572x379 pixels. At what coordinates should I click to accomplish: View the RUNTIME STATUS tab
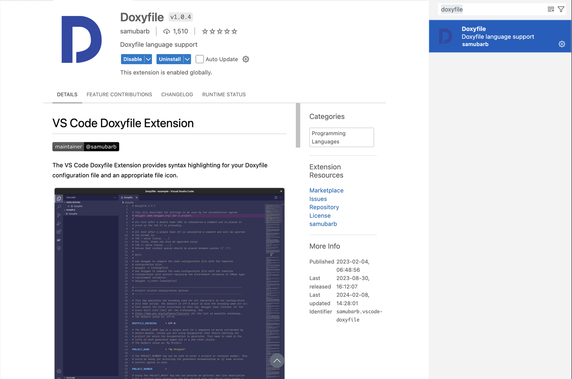[x=224, y=94]
